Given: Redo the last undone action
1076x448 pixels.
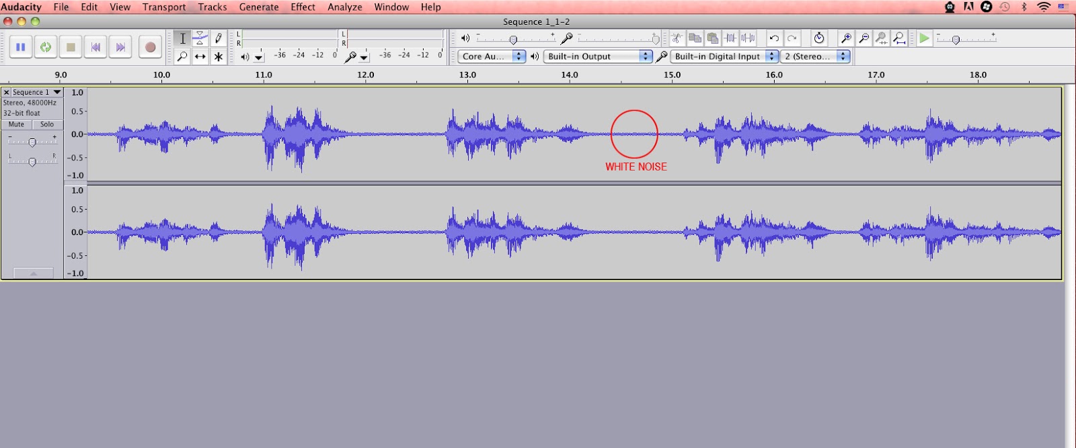Looking at the screenshot, I should point(792,38).
